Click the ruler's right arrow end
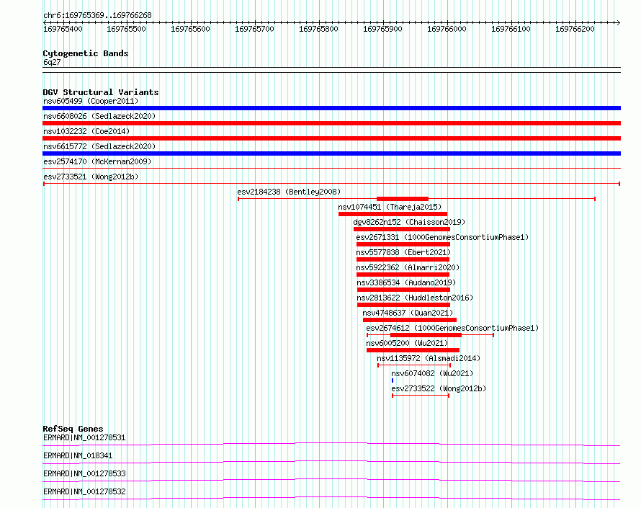This screenshot has width=641, height=508. click(x=618, y=22)
